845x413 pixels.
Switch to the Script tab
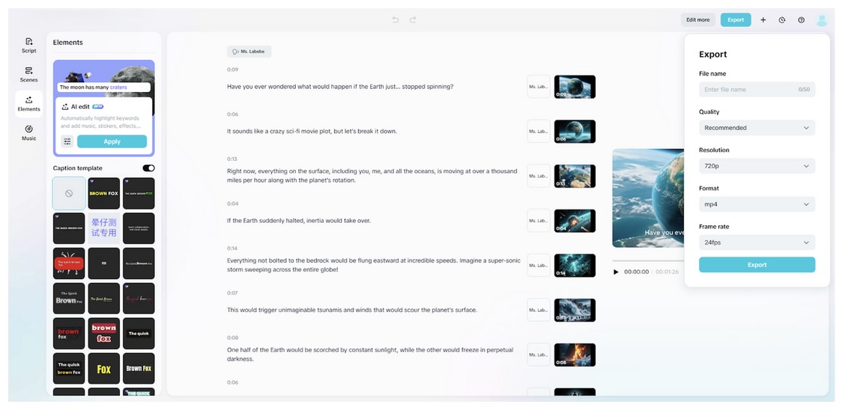[29, 46]
